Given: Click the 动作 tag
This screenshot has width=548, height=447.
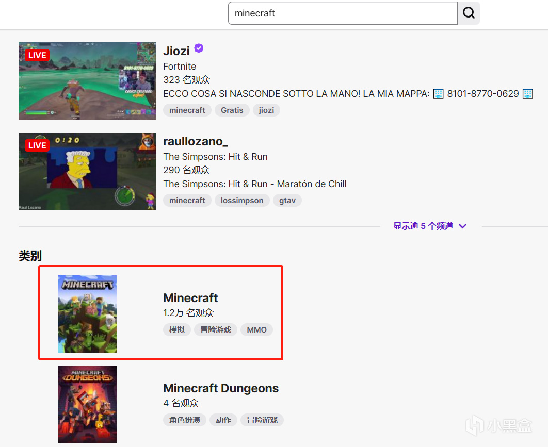Looking at the screenshot, I should [223, 420].
